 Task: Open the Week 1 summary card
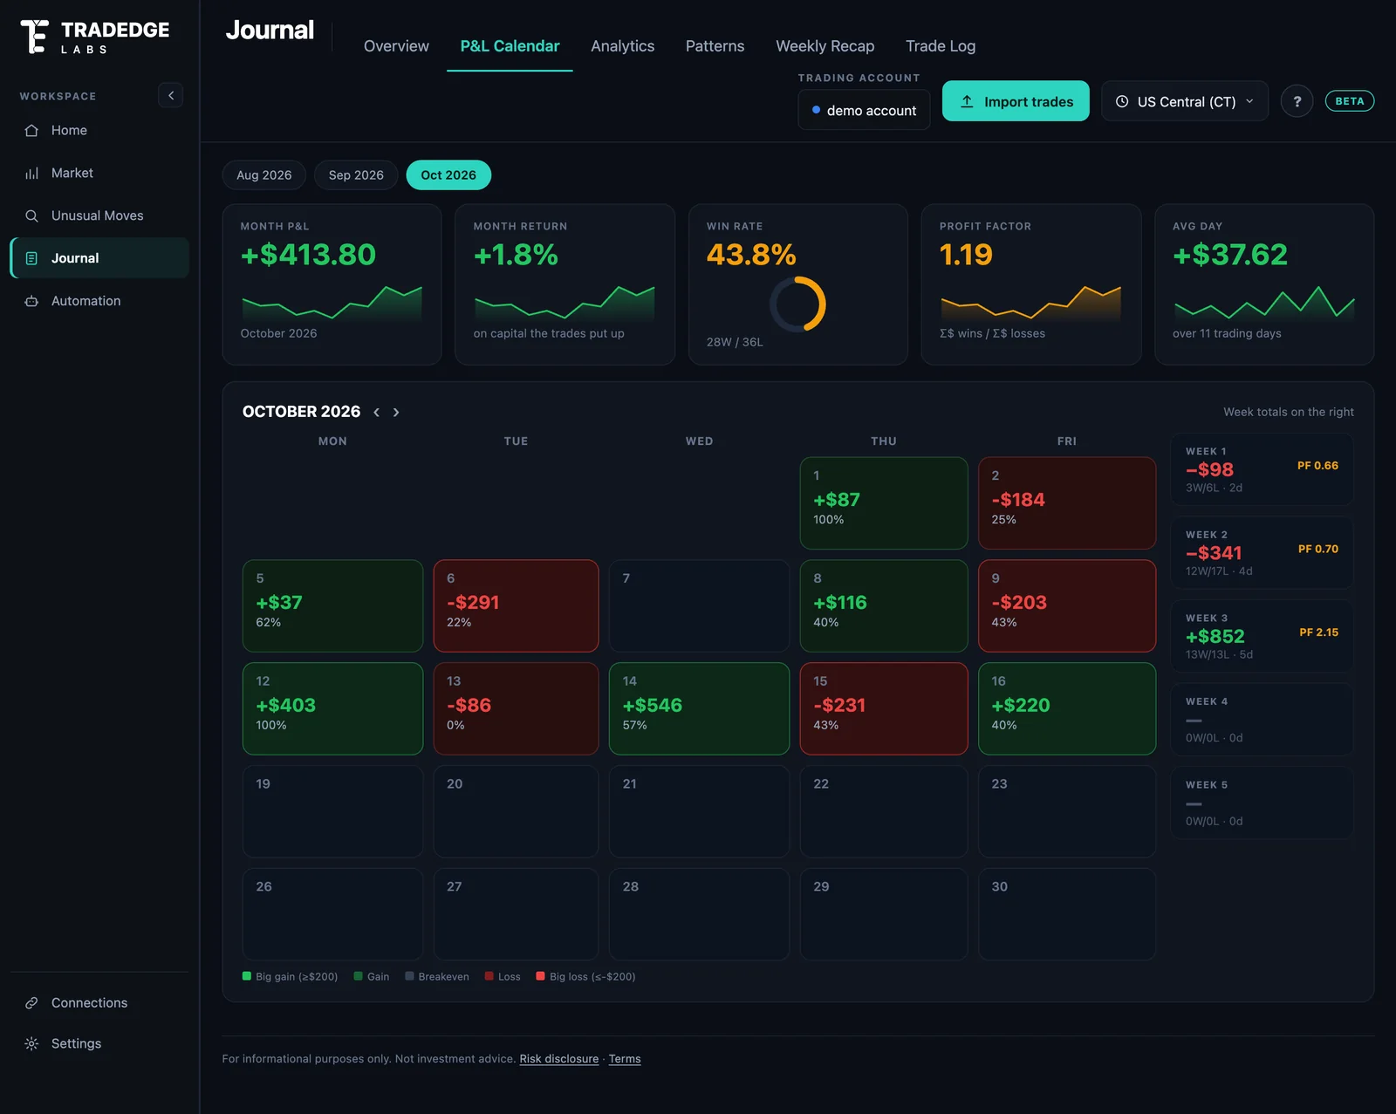pyautogui.click(x=1262, y=469)
